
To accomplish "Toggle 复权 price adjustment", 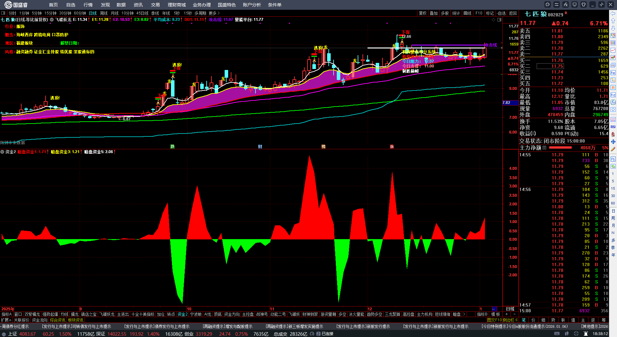I will pos(423,13).
